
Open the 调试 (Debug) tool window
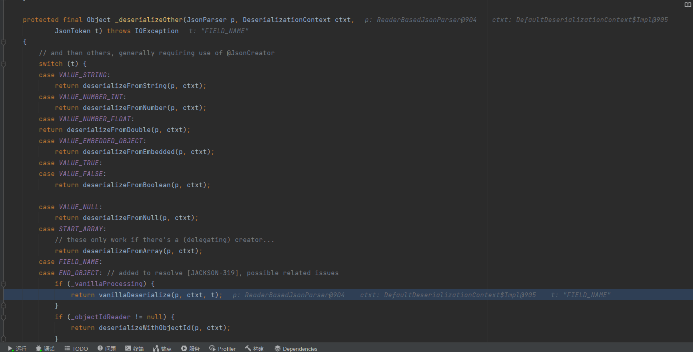point(45,348)
